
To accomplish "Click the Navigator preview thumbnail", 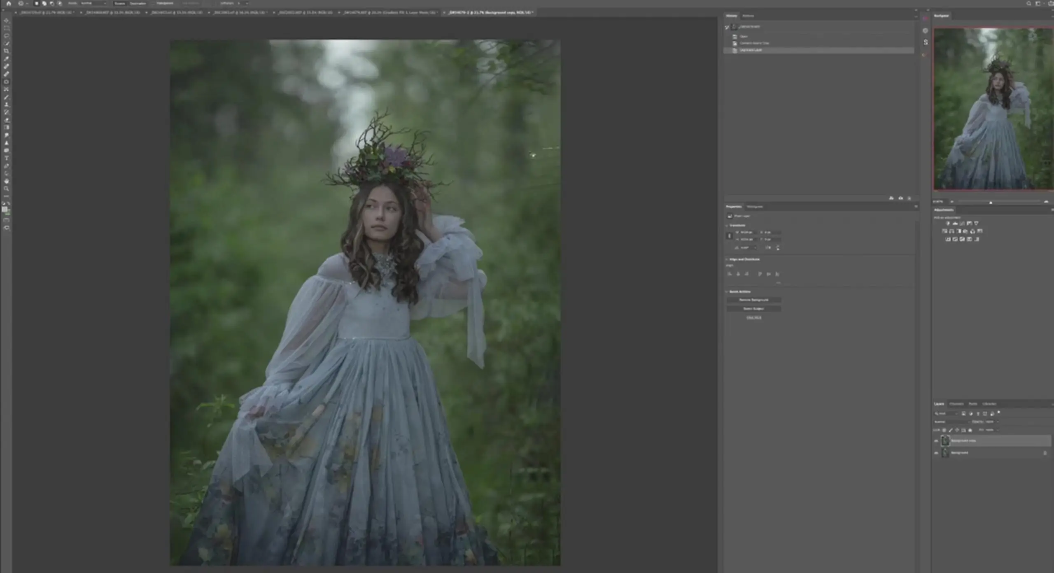I will (x=993, y=109).
